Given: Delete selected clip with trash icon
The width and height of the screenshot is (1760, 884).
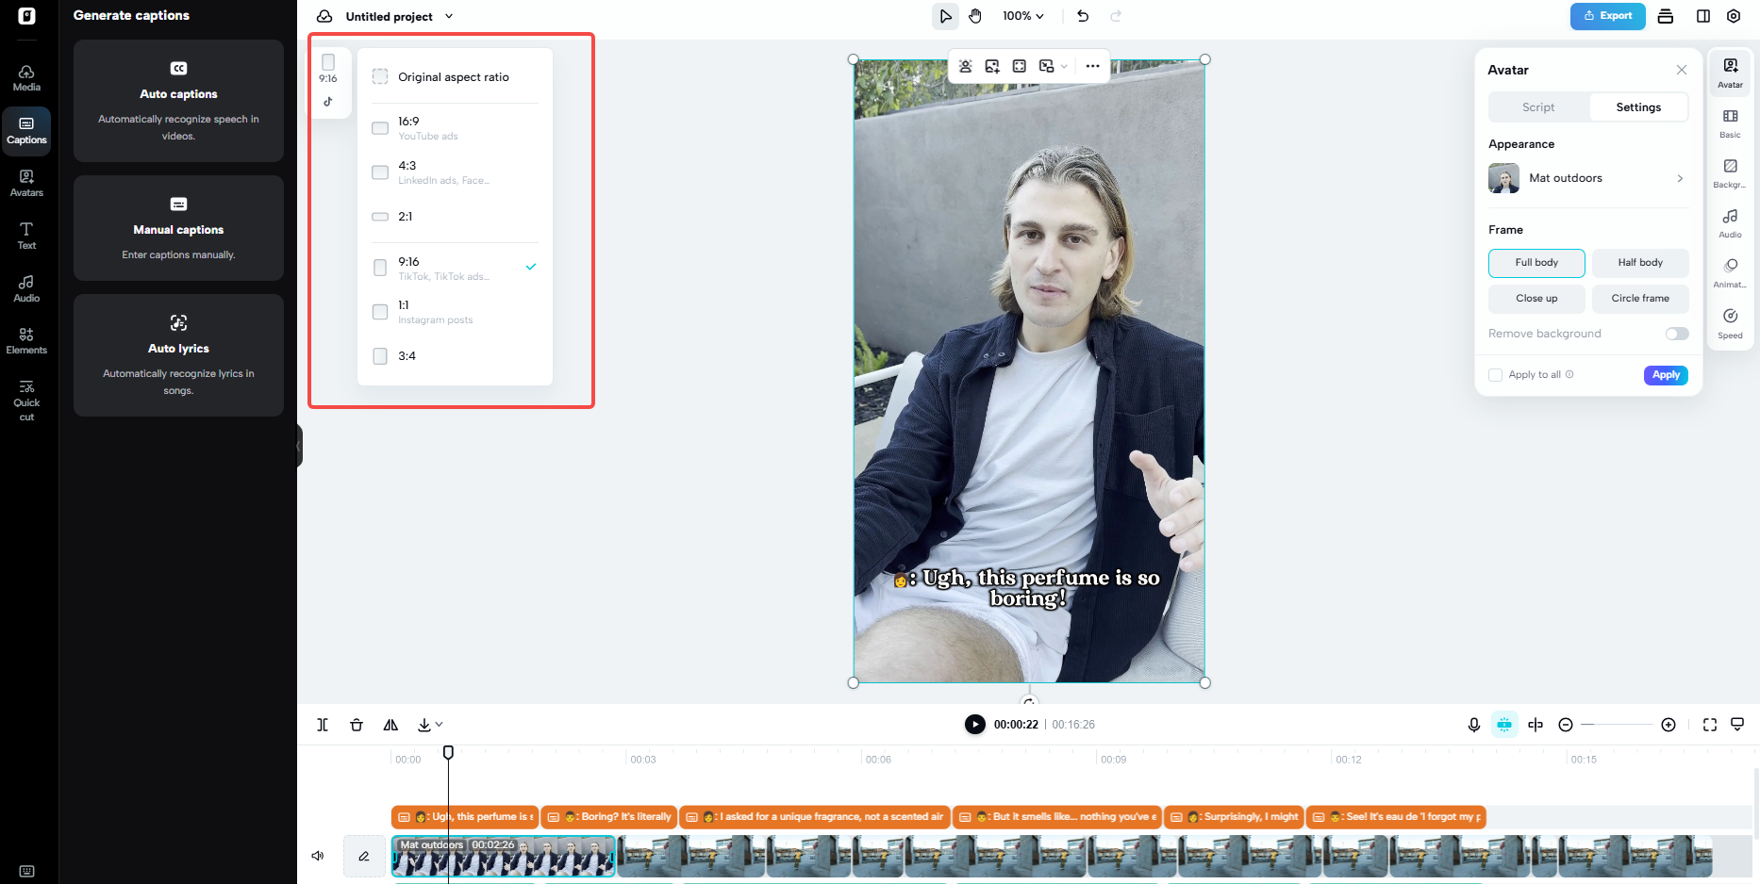Looking at the screenshot, I should [357, 725].
